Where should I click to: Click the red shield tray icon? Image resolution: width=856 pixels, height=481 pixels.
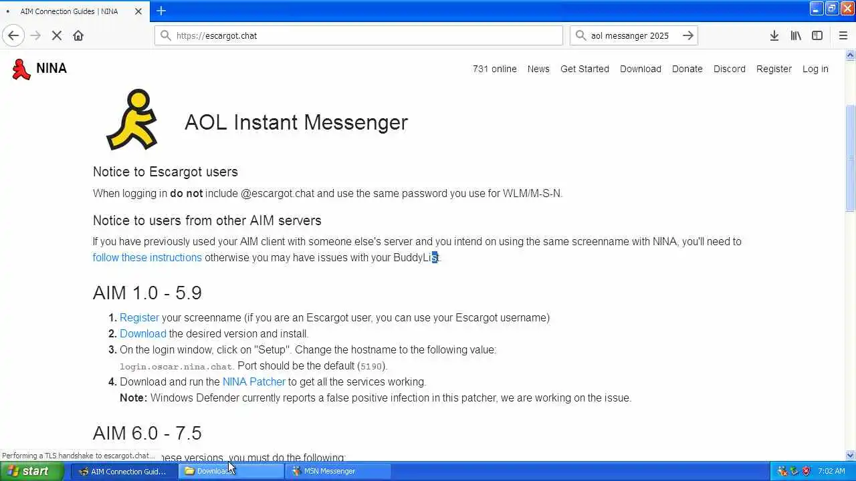coord(806,471)
